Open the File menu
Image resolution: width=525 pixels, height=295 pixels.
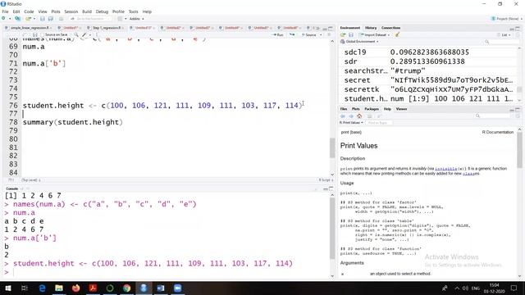click(x=6, y=11)
